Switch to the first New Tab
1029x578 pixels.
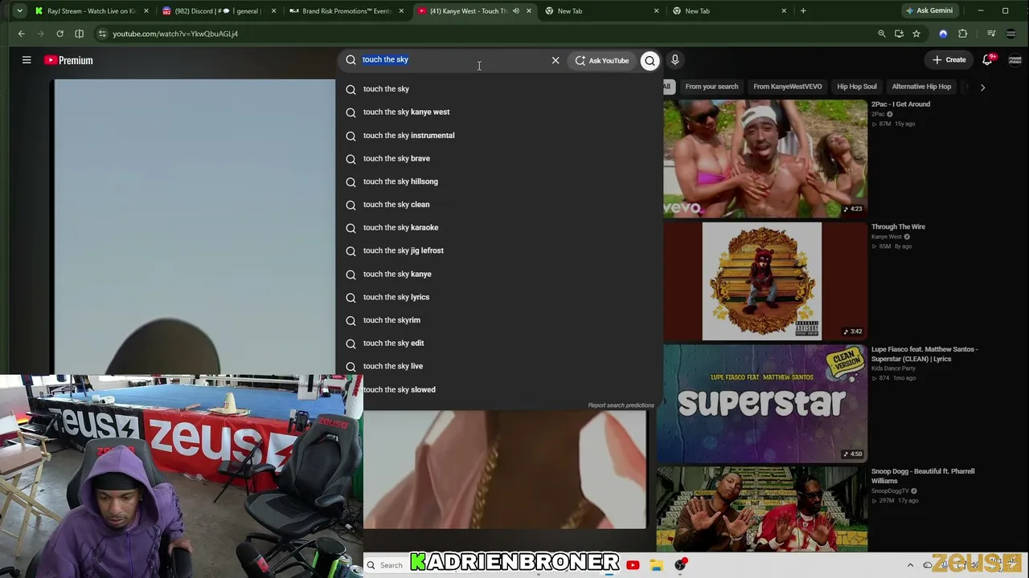600,10
